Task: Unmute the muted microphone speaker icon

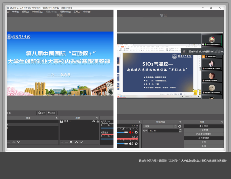Action: click(131, 132)
